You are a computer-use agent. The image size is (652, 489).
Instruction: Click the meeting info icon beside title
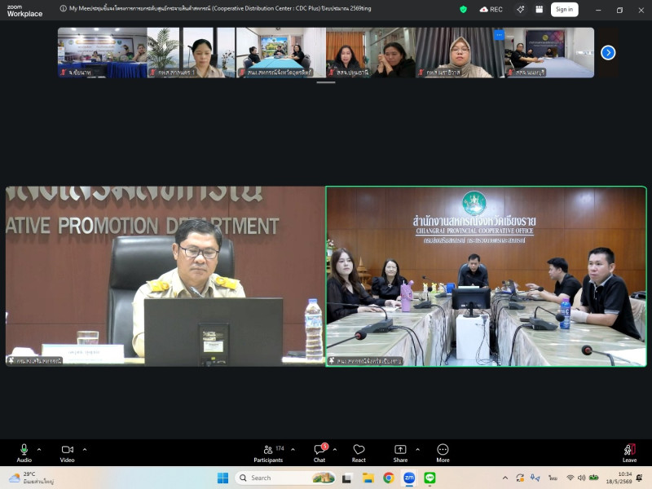[x=63, y=8]
